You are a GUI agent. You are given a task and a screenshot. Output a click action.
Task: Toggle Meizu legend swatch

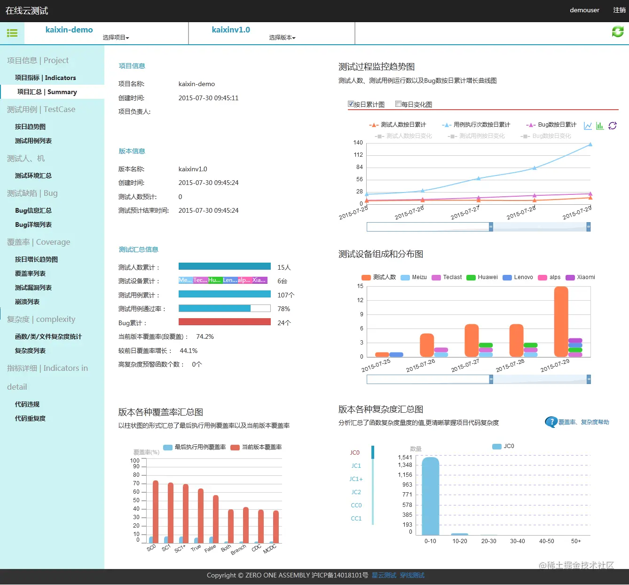405,278
